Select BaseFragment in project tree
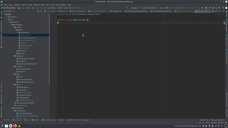The height and width of the screenshot is (128, 228). [x=24, y=87]
